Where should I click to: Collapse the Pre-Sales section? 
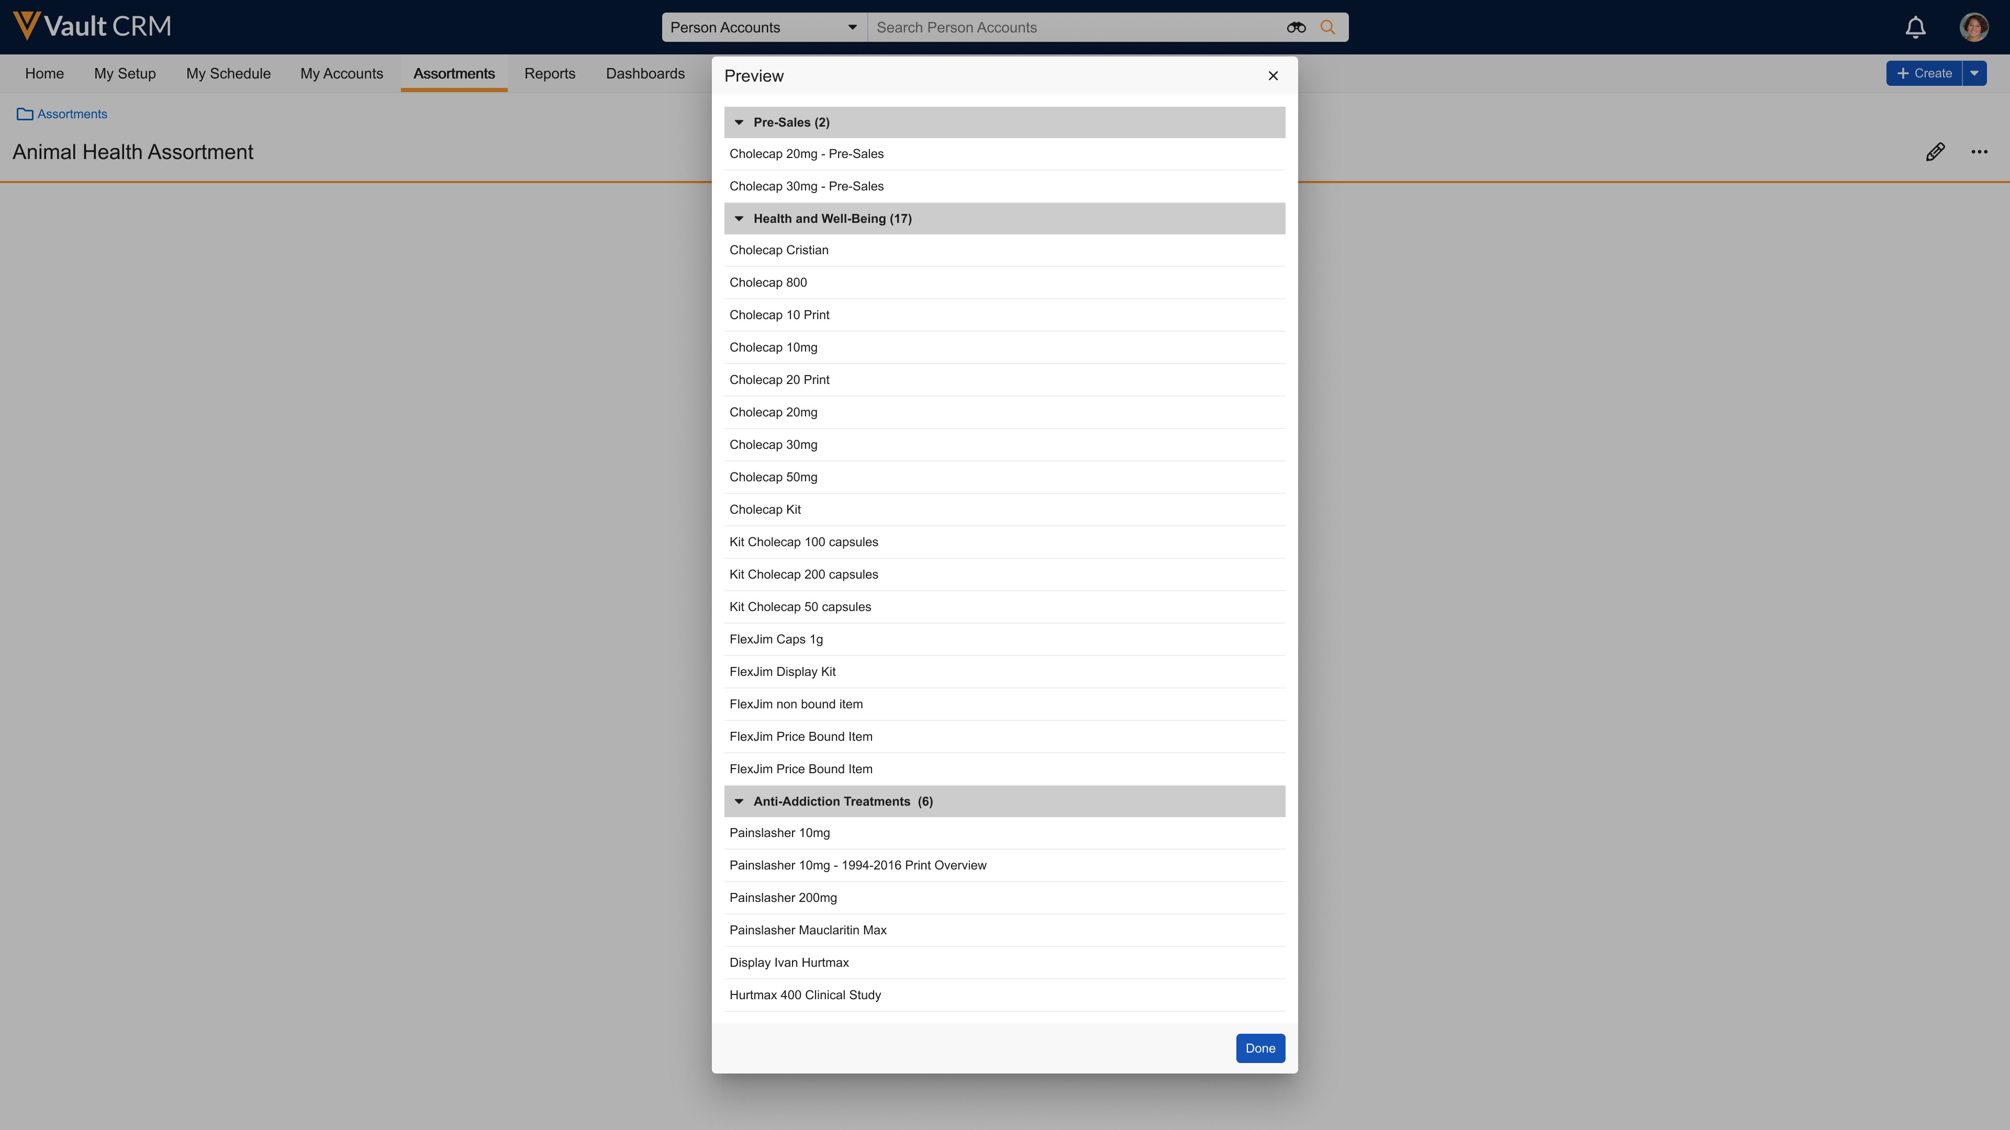(x=739, y=122)
